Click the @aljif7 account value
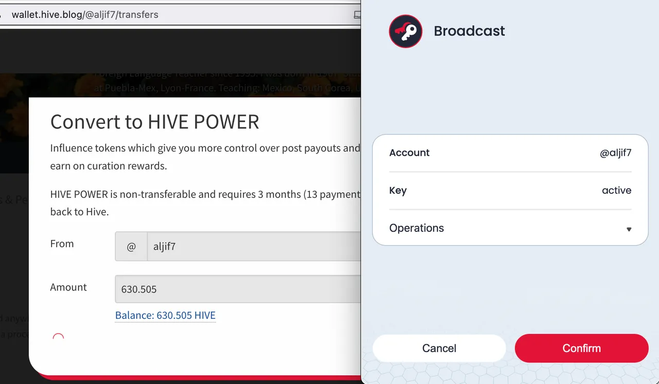Screen dimensions: 659x384 click(x=615, y=153)
